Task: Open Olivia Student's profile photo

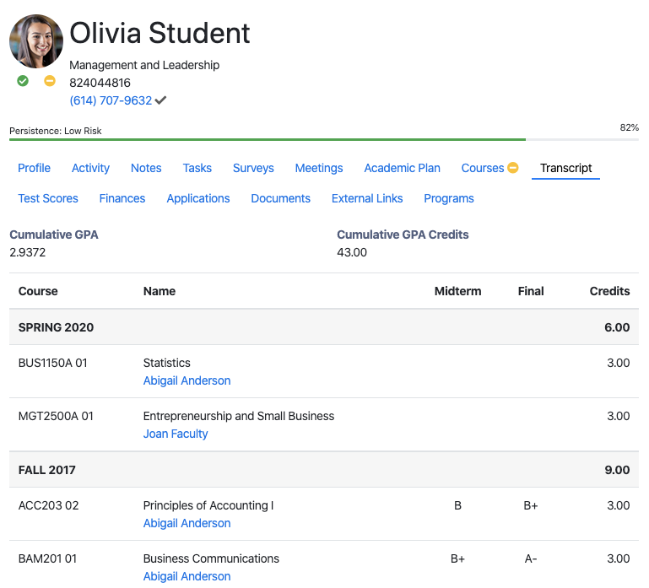Action: (x=36, y=41)
